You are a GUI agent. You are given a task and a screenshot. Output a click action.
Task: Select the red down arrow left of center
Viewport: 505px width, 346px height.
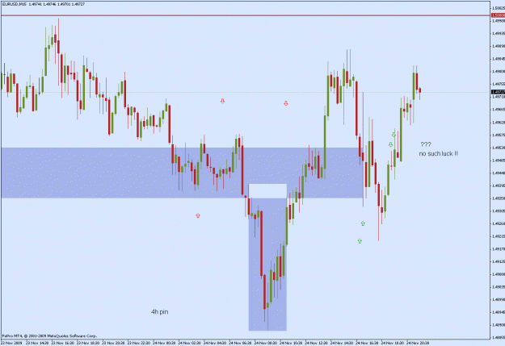[x=222, y=101]
